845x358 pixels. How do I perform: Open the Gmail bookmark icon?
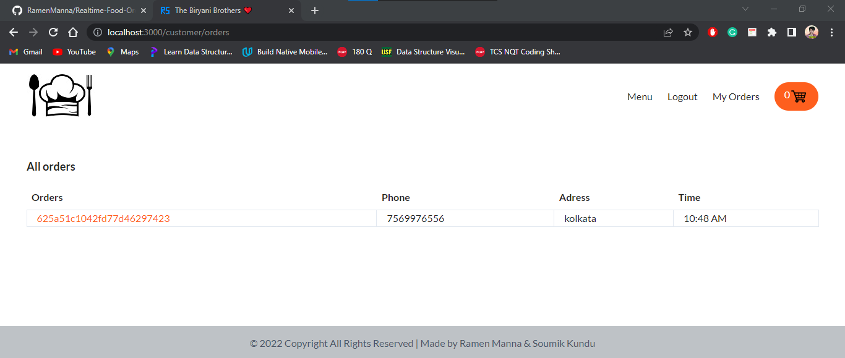point(14,52)
